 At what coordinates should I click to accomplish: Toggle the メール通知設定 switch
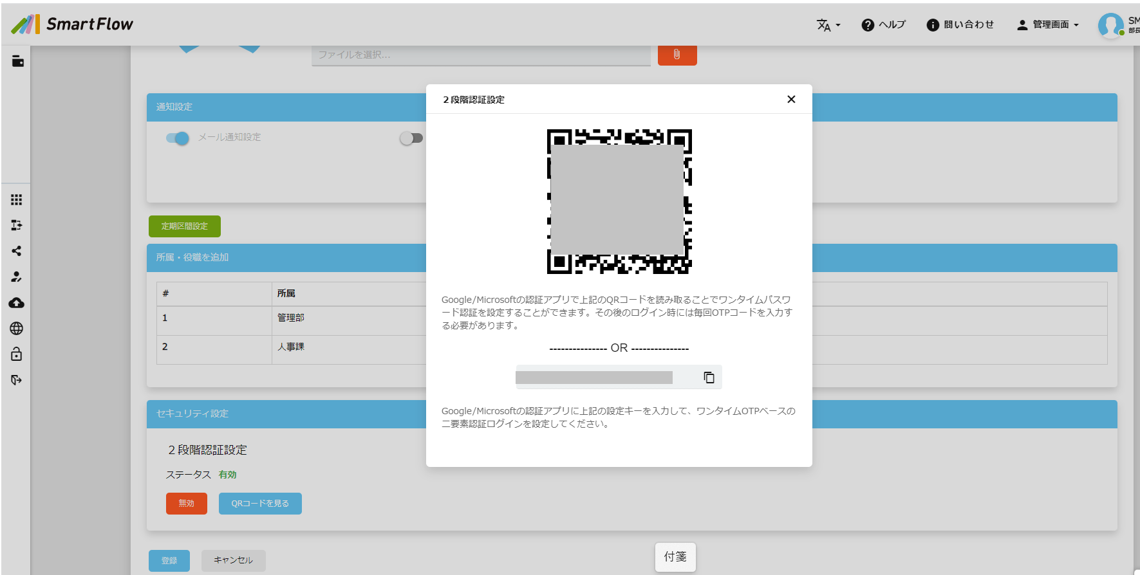[178, 138]
